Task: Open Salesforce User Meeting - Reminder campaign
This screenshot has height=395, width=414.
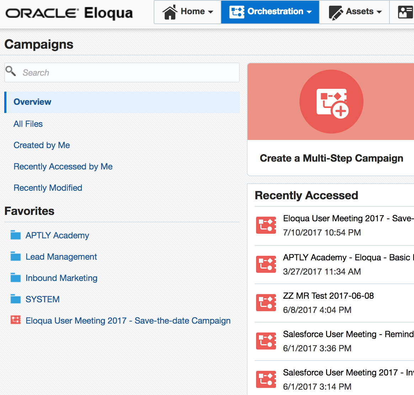Action: click(x=348, y=334)
